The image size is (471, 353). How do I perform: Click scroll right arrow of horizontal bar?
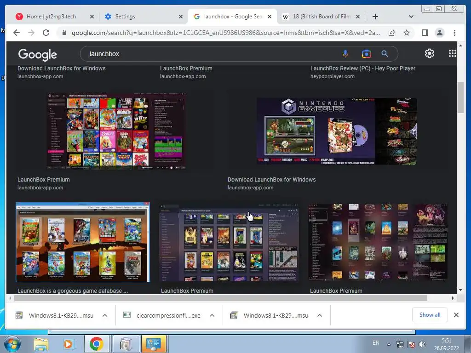453,298
